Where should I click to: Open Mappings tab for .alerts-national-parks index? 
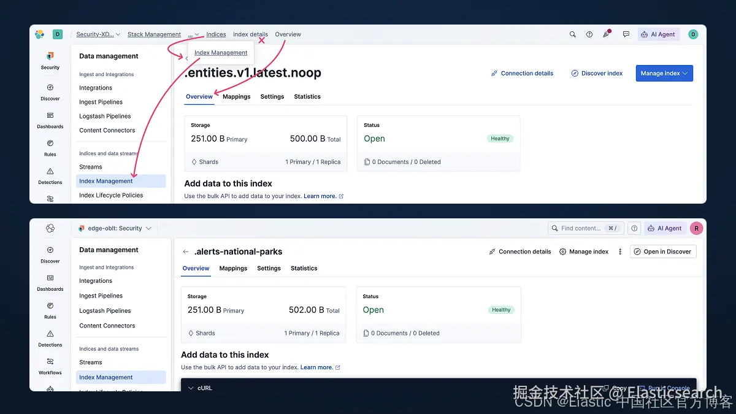pyautogui.click(x=233, y=268)
